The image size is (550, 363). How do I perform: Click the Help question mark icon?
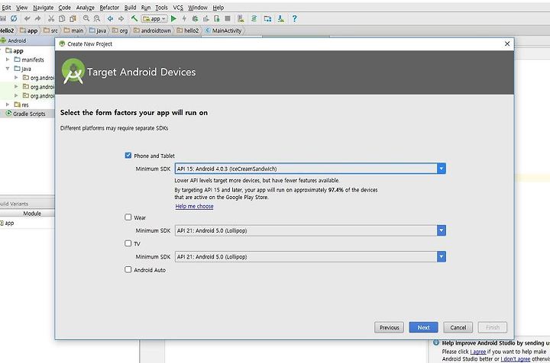coord(294,18)
